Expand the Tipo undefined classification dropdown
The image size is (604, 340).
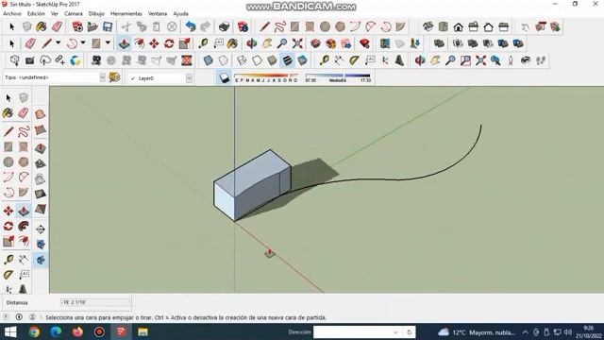pyautogui.click(x=103, y=77)
